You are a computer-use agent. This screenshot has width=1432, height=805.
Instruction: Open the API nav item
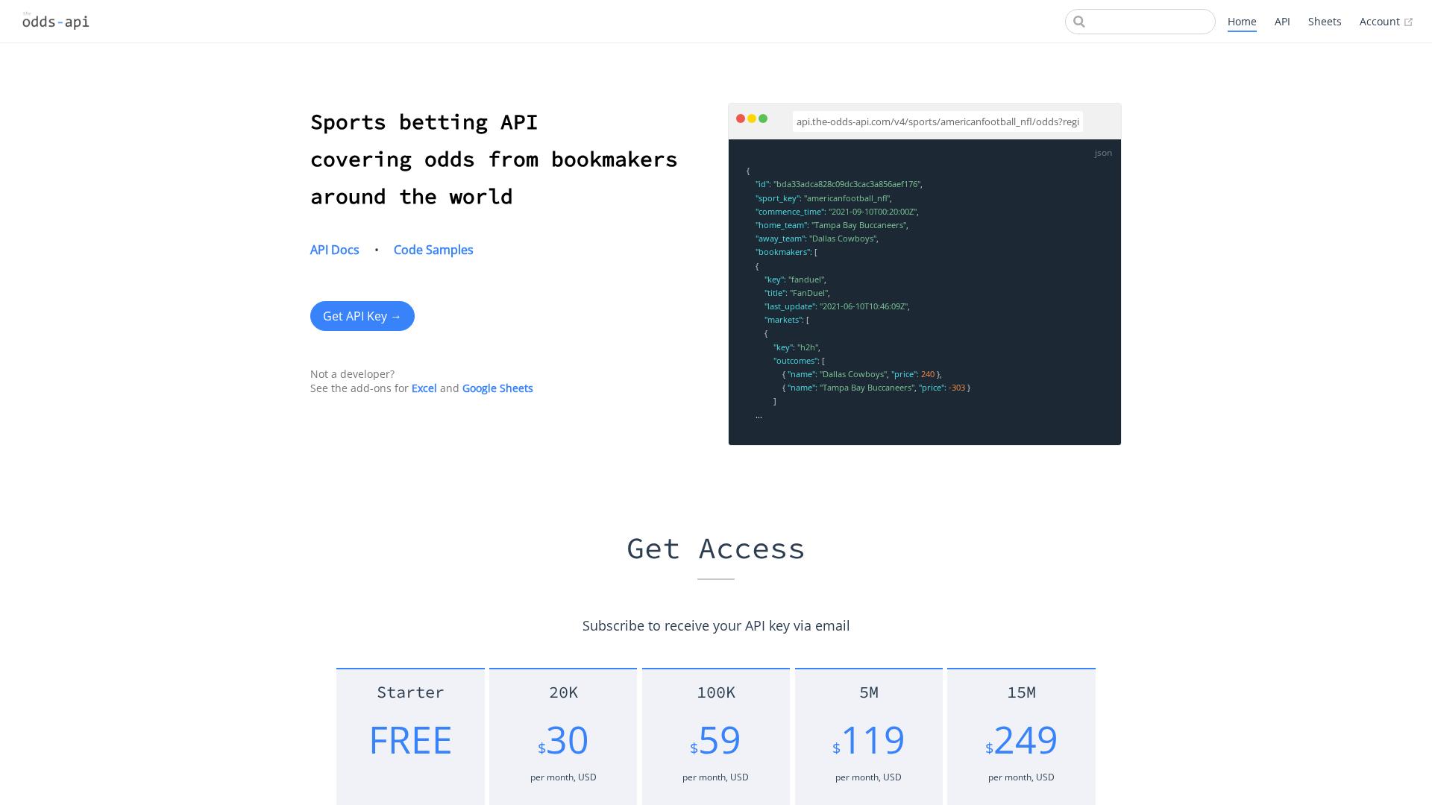(x=1282, y=22)
